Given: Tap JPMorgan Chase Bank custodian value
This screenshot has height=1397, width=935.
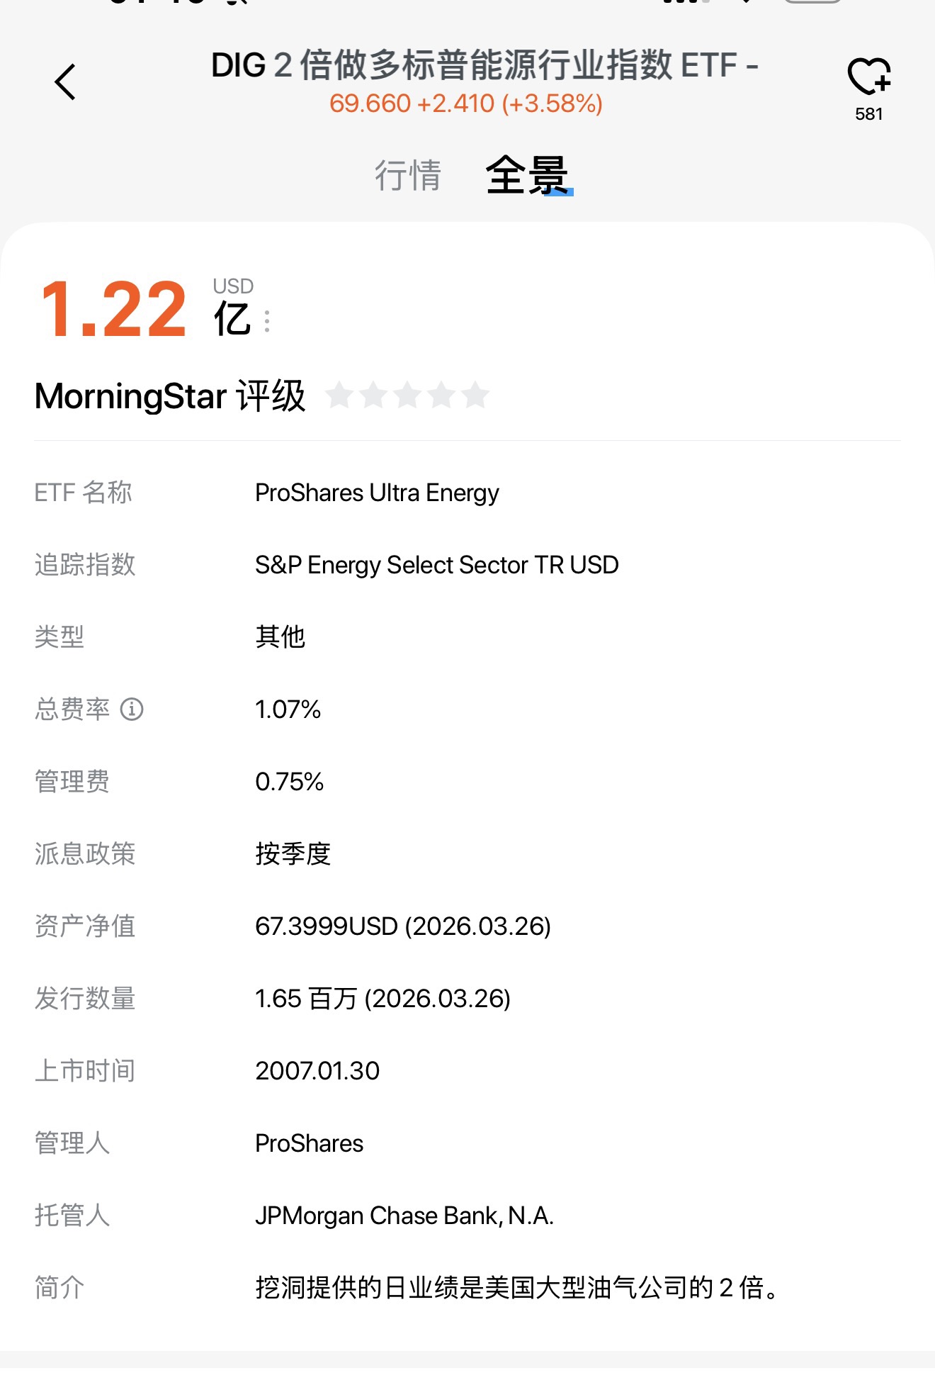Looking at the screenshot, I should pos(404,1216).
